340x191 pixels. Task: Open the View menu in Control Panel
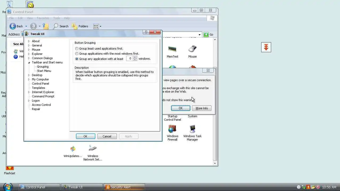point(30,18)
